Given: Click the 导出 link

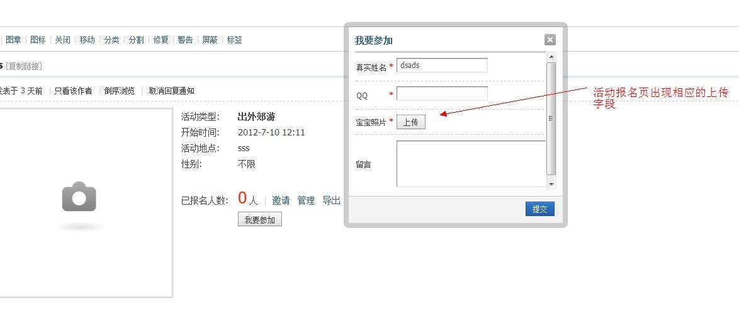Looking at the screenshot, I should coord(331,200).
